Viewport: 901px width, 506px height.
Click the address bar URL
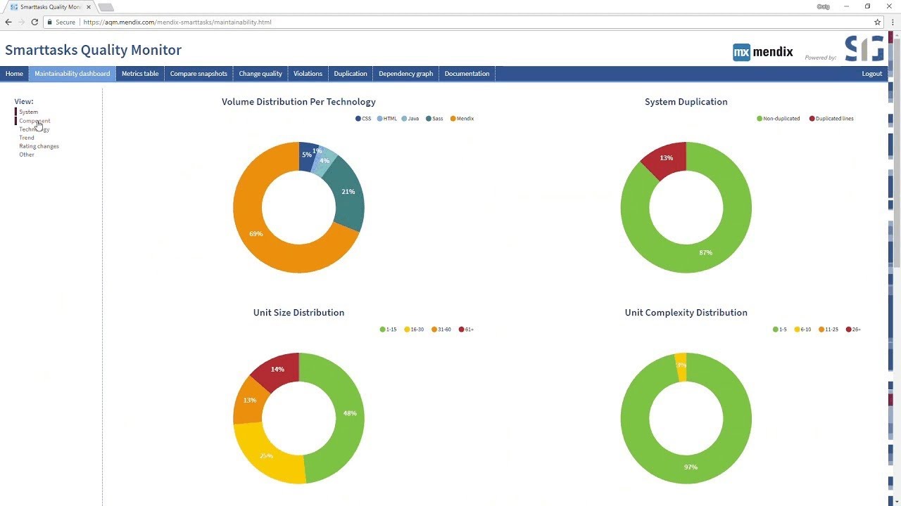[x=177, y=22]
